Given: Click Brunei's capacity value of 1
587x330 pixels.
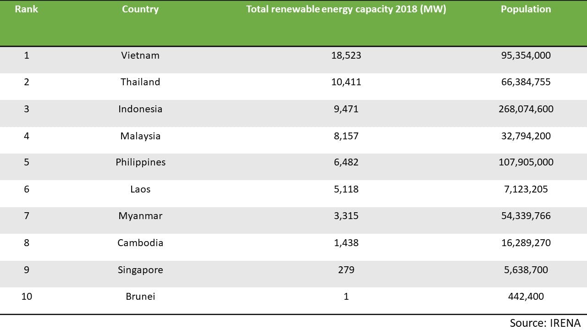Looking at the screenshot, I should (346, 296).
